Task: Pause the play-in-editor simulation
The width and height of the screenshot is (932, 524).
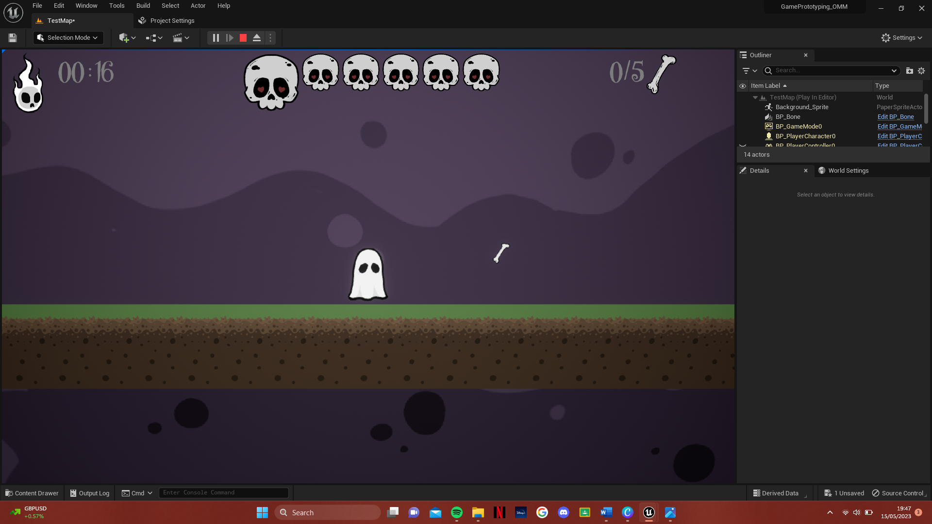Action: [216, 38]
